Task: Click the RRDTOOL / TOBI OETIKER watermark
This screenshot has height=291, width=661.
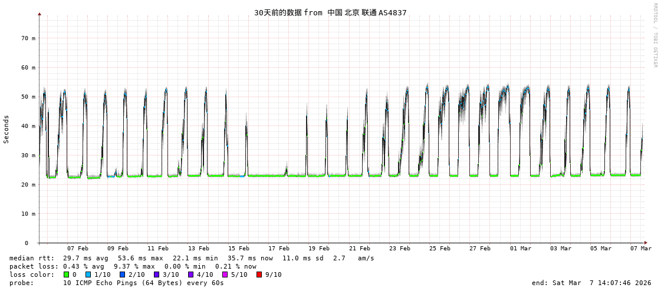Action: point(655,35)
